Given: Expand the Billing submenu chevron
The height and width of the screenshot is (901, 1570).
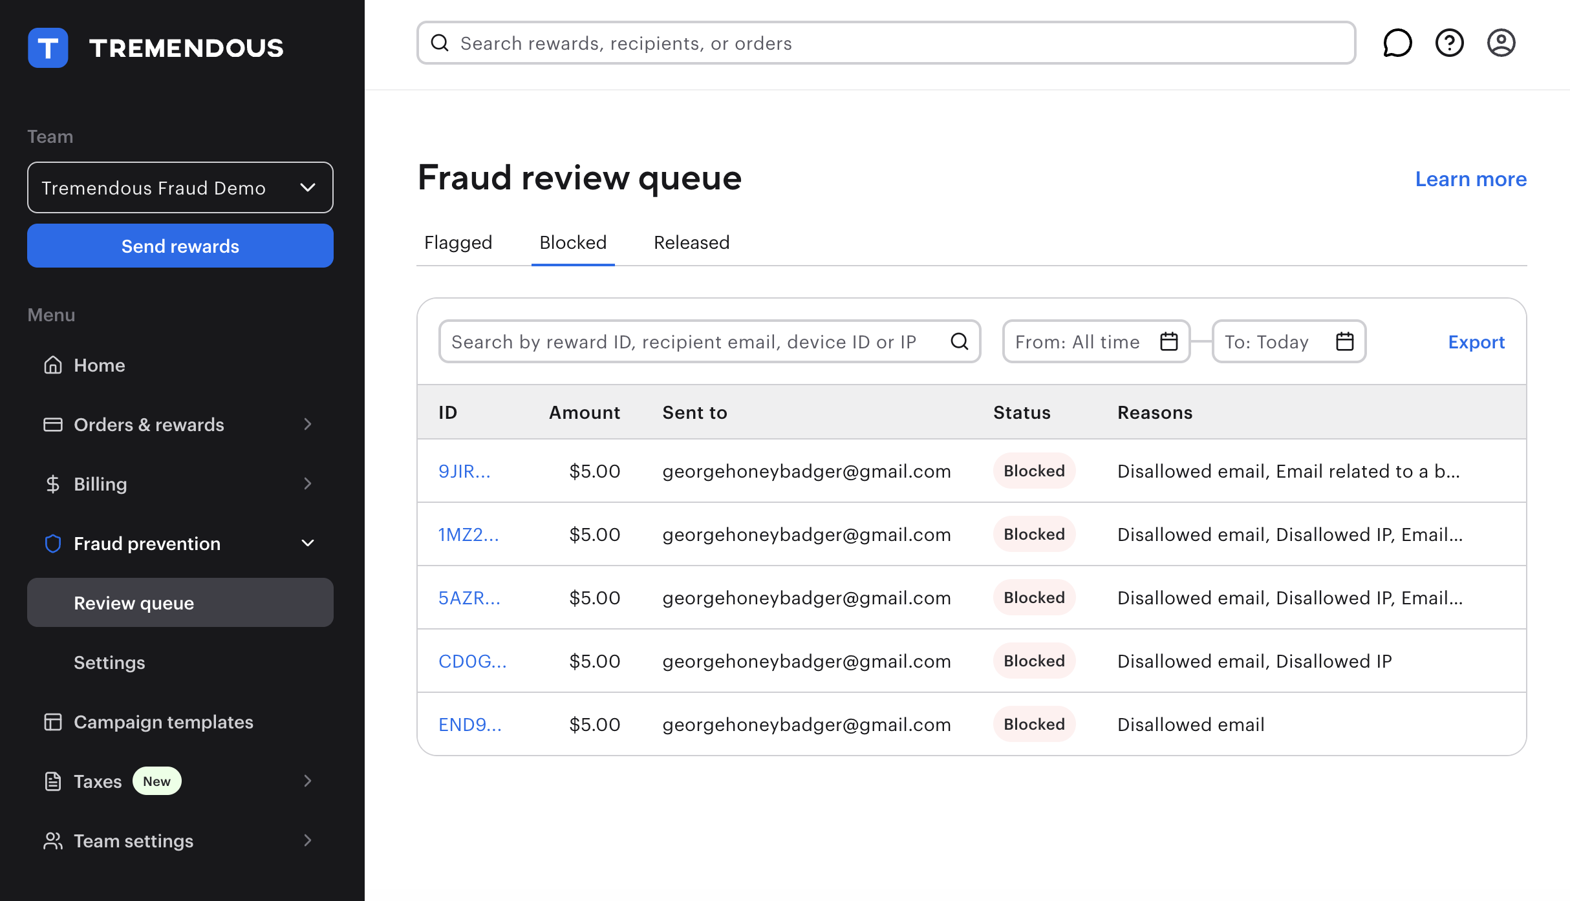Looking at the screenshot, I should point(308,484).
